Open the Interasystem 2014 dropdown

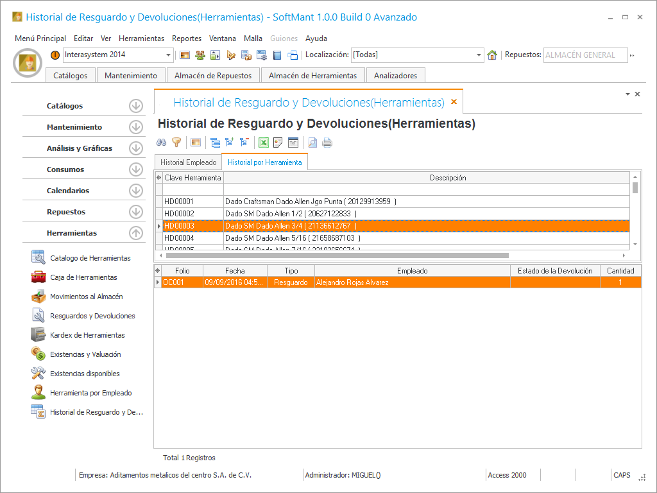169,55
